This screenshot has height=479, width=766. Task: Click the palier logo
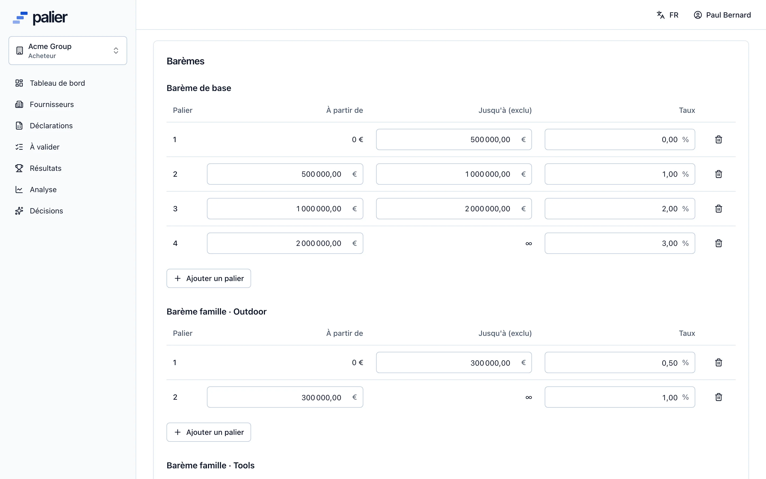(40, 18)
